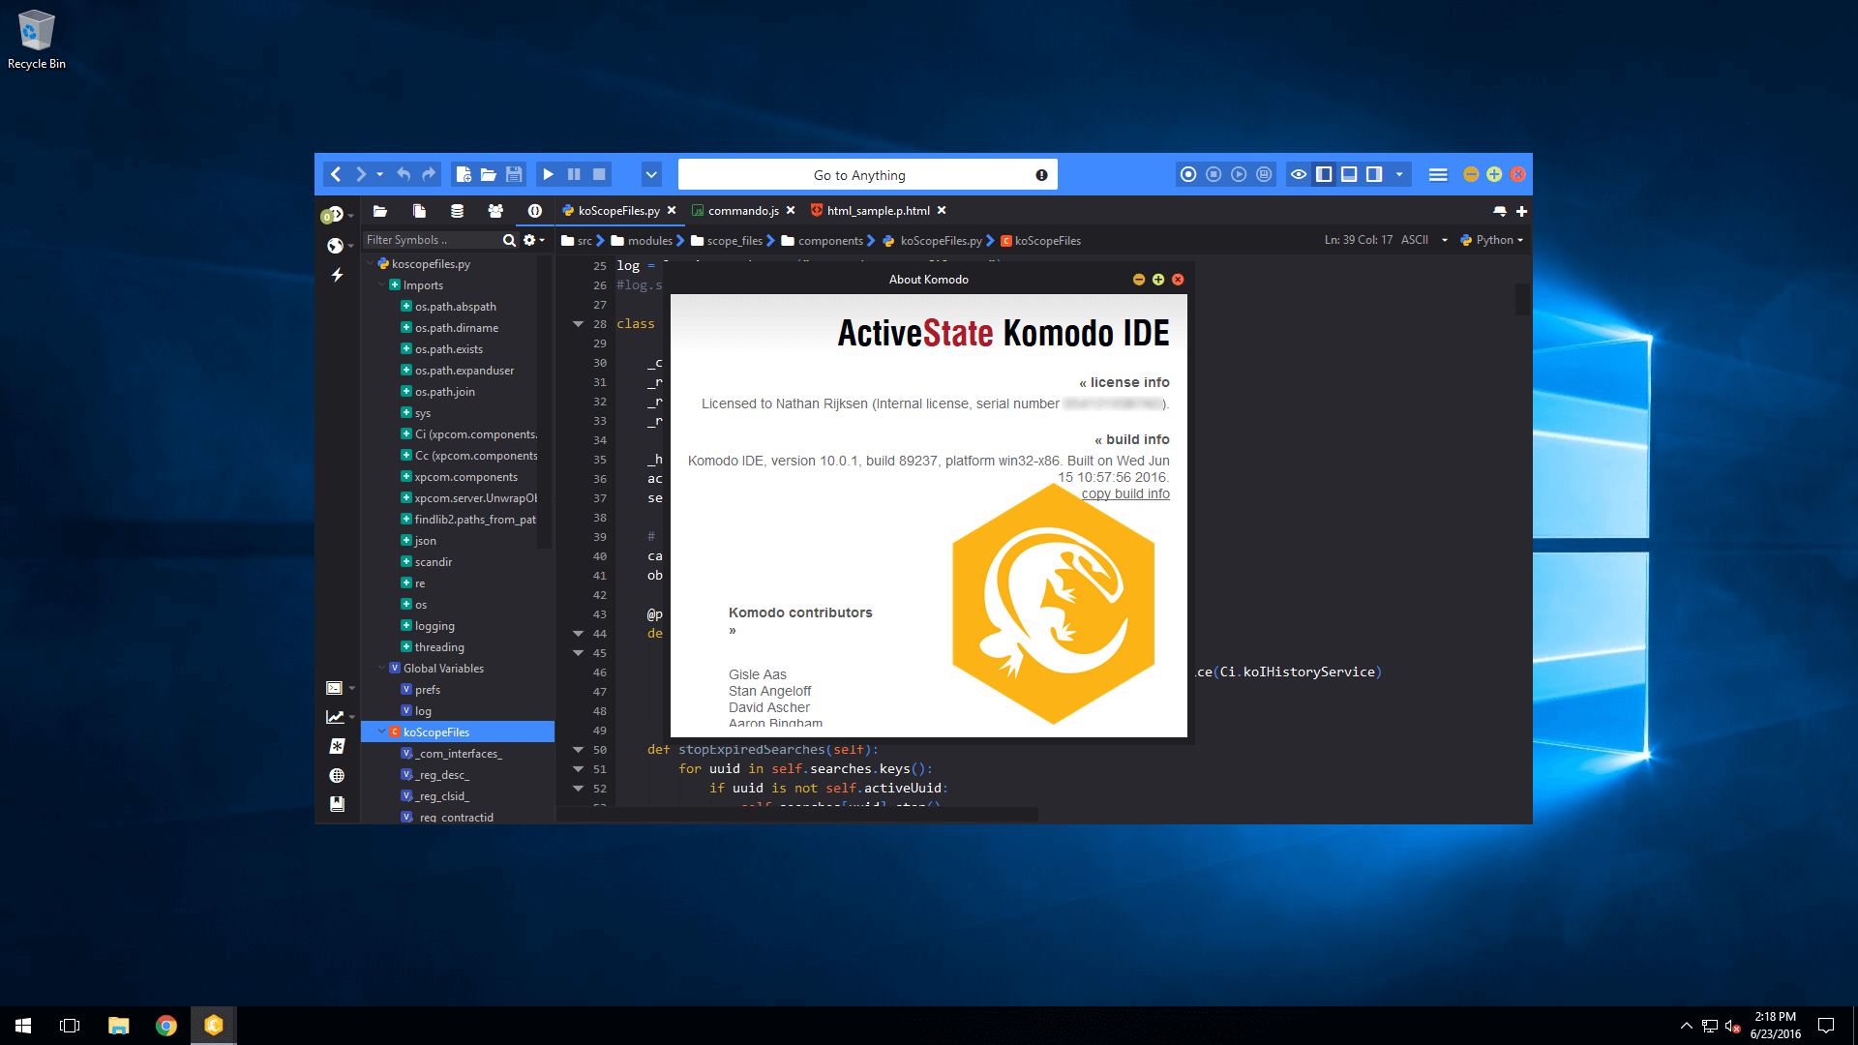Viewport: 1858px width, 1045px height.
Task: Toggle the left pane visibility
Action: [1324, 175]
